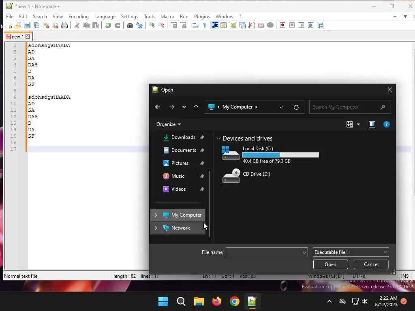Close the 'new 1' tab using its red X
This screenshot has width=415, height=311.
(28, 37)
